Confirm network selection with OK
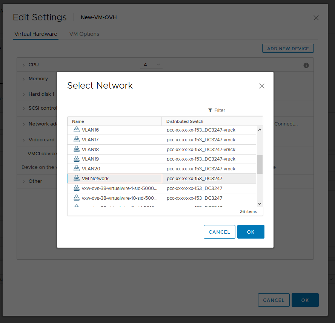This screenshot has width=335, height=323. [x=250, y=231]
